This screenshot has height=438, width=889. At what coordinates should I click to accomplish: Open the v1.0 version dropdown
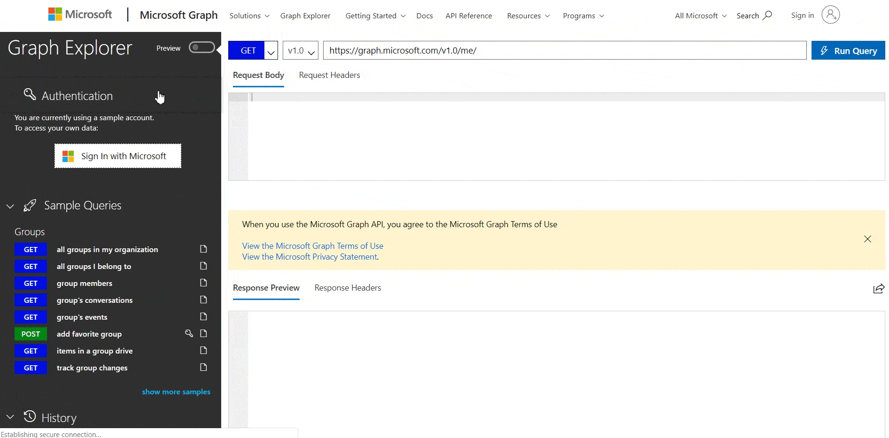pyautogui.click(x=301, y=51)
